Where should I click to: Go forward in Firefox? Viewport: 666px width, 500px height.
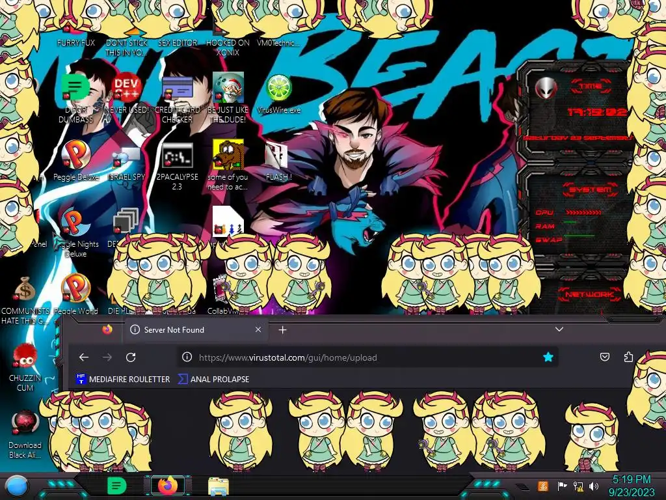tap(107, 357)
